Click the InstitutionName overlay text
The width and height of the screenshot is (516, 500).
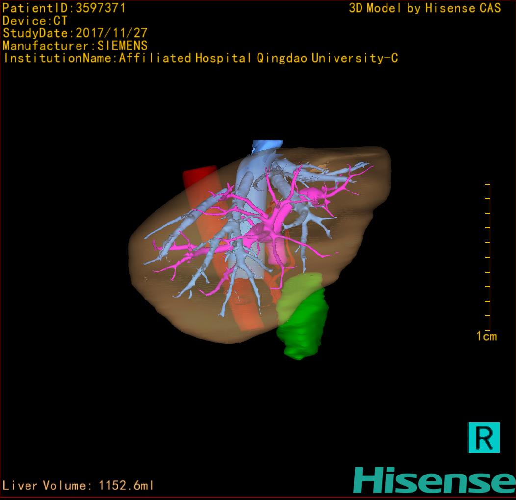[x=200, y=58]
